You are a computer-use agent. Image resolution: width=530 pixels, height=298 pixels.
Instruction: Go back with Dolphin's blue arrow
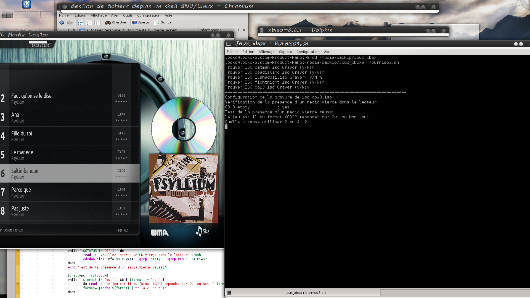[x=62, y=23]
